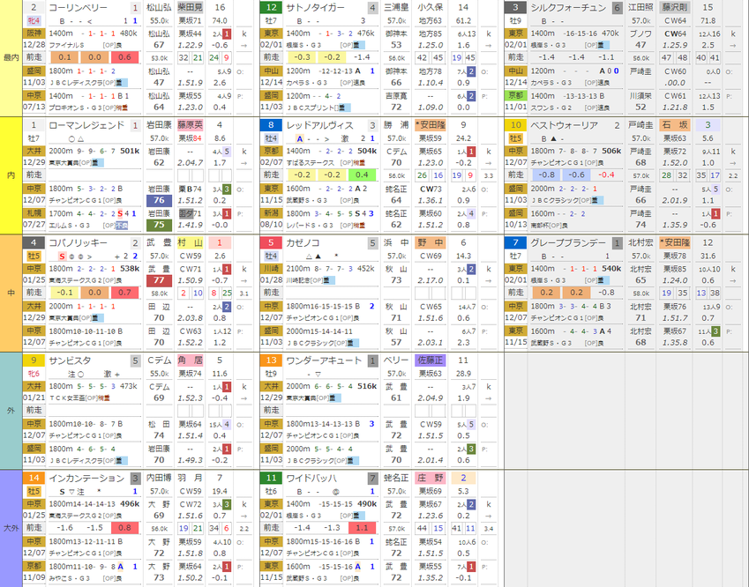The height and width of the screenshot is (587, 749).
Task: Select trainer 庄野
Action: point(430,479)
